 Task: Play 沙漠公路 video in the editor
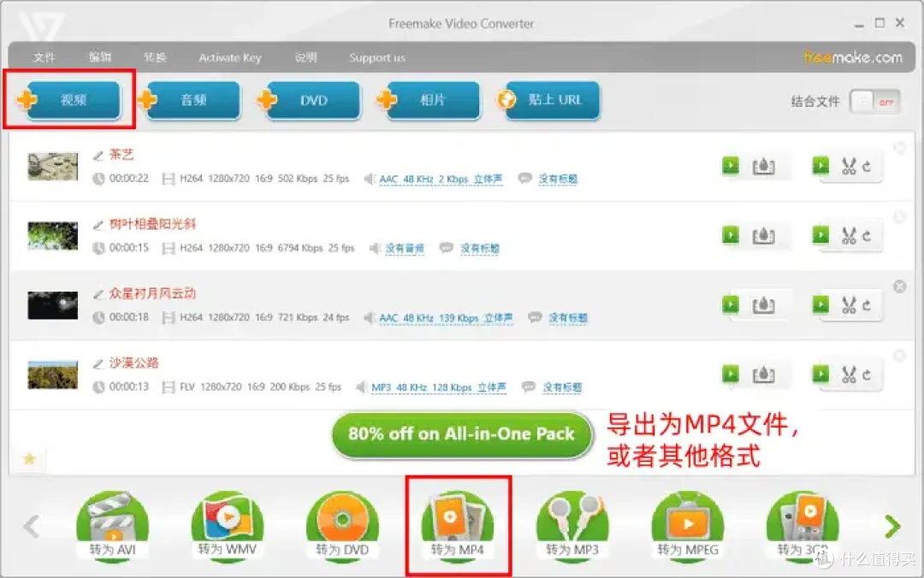[820, 374]
